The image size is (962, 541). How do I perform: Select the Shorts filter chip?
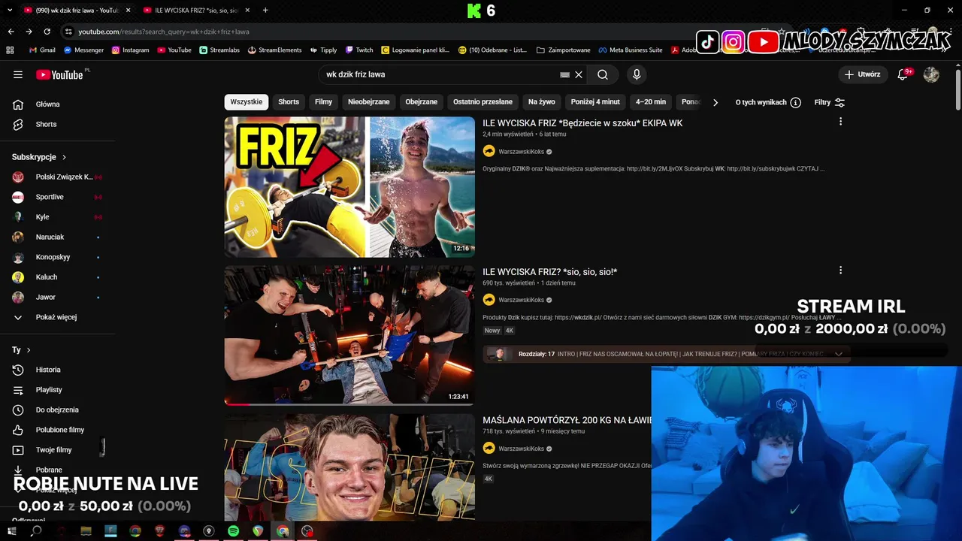(x=289, y=102)
